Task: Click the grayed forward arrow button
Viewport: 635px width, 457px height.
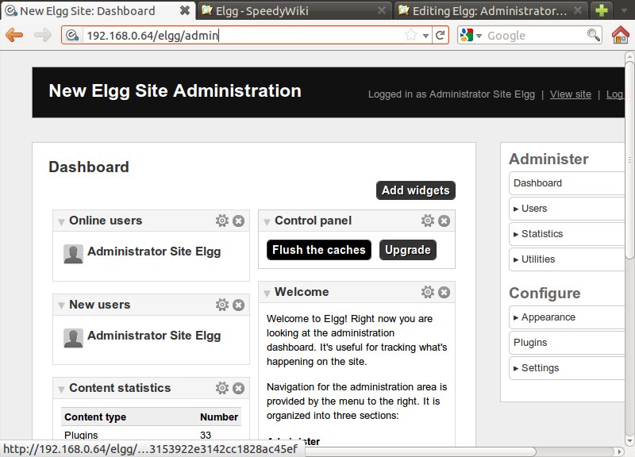Action: point(43,35)
